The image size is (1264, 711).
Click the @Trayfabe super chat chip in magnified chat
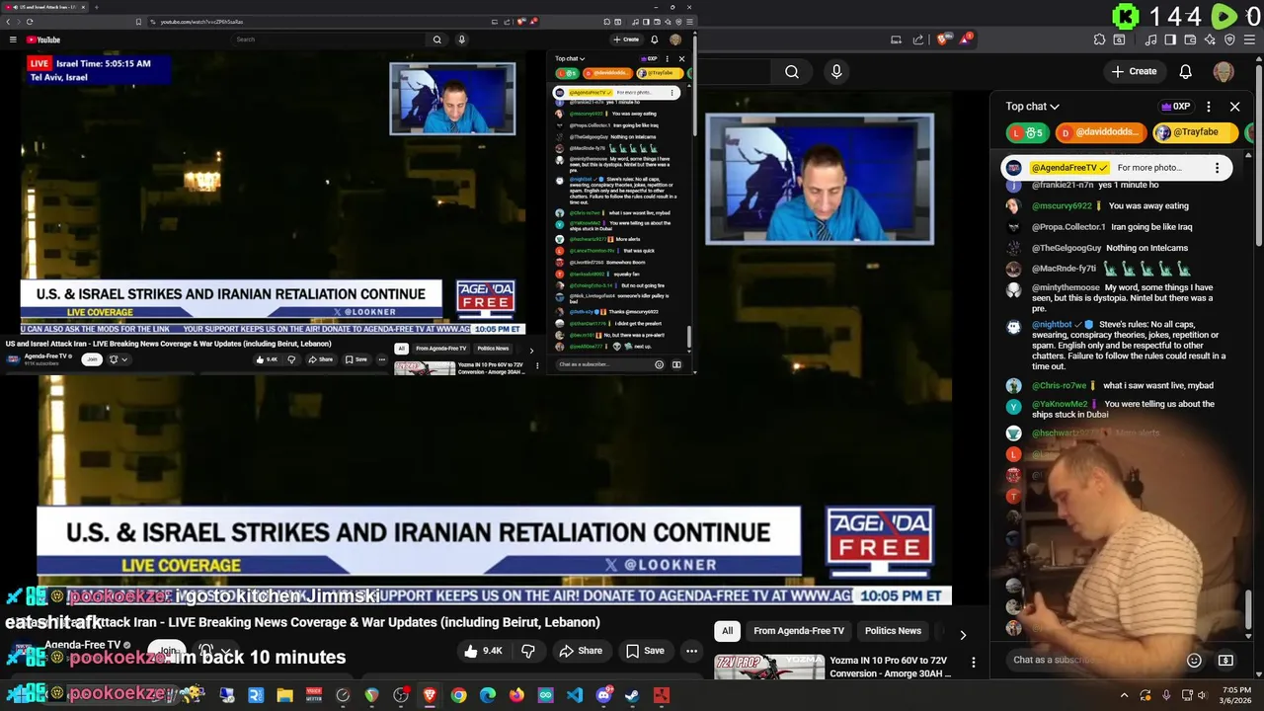[x=1195, y=132]
